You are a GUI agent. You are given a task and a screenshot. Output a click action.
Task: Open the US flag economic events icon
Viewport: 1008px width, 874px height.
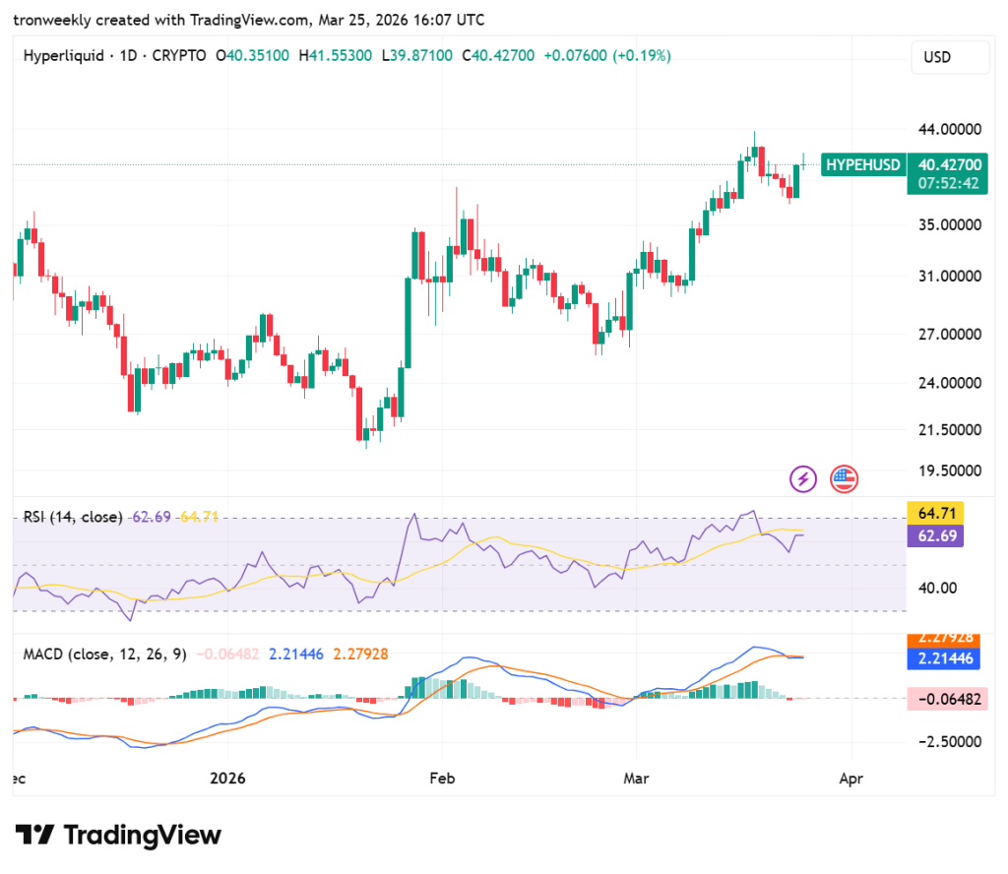[844, 478]
